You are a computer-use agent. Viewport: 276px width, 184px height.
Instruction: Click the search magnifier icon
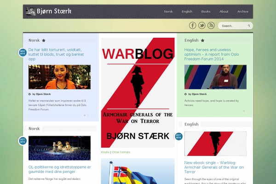coord(249,26)
